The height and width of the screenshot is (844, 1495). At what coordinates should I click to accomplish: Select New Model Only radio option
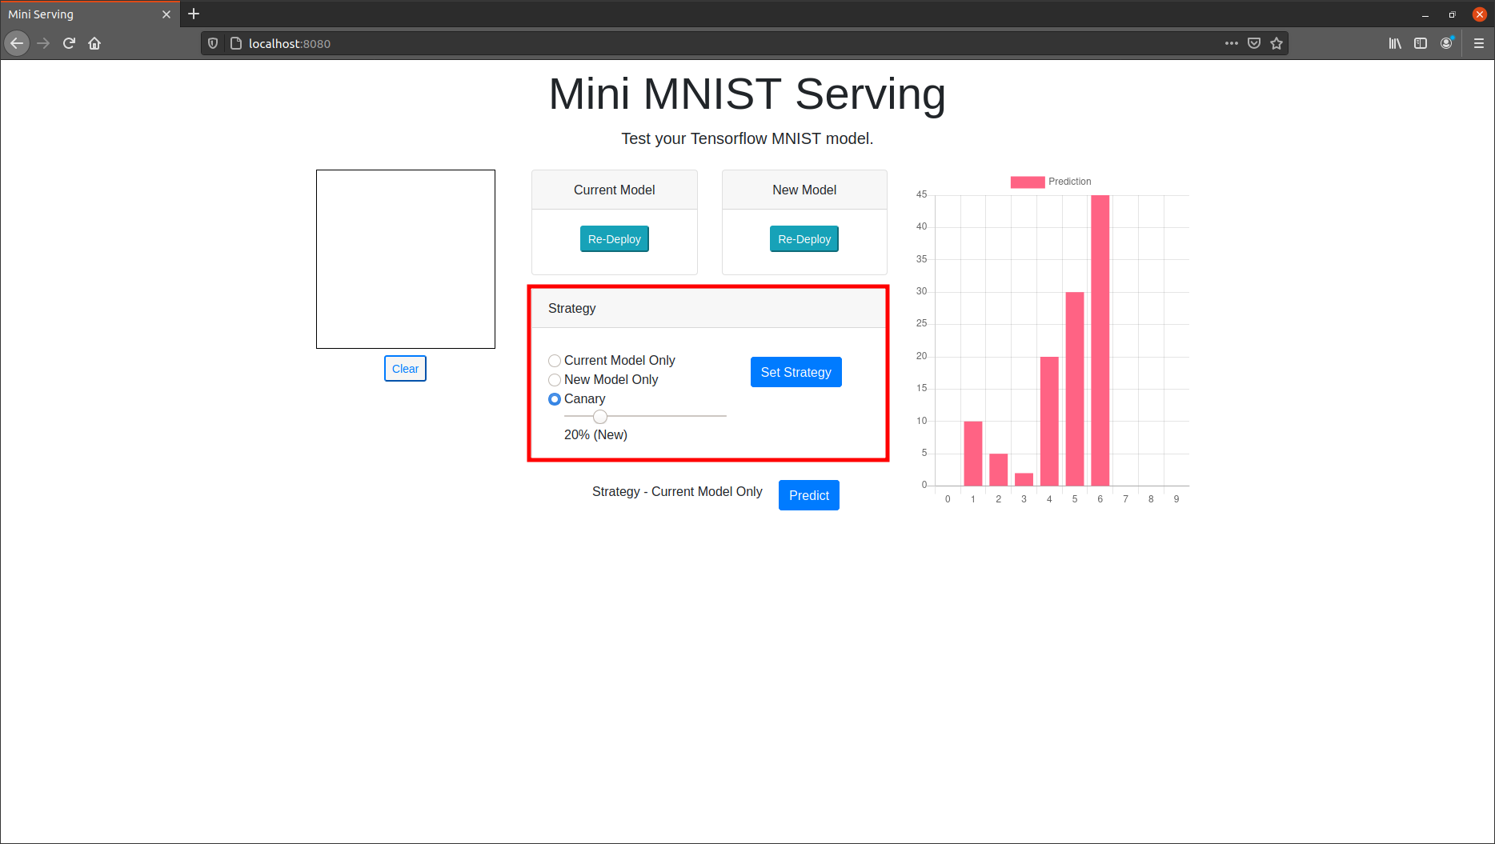pyautogui.click(x=555, y=380)
